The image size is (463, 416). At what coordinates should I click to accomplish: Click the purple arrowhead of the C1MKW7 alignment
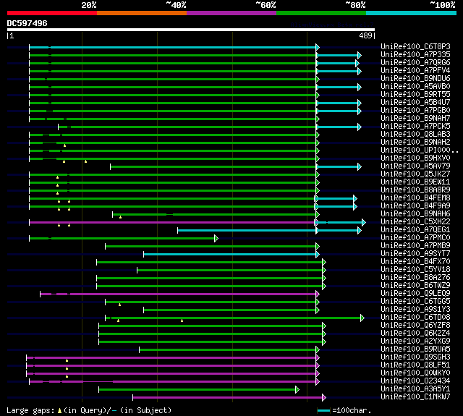point(323,397)
